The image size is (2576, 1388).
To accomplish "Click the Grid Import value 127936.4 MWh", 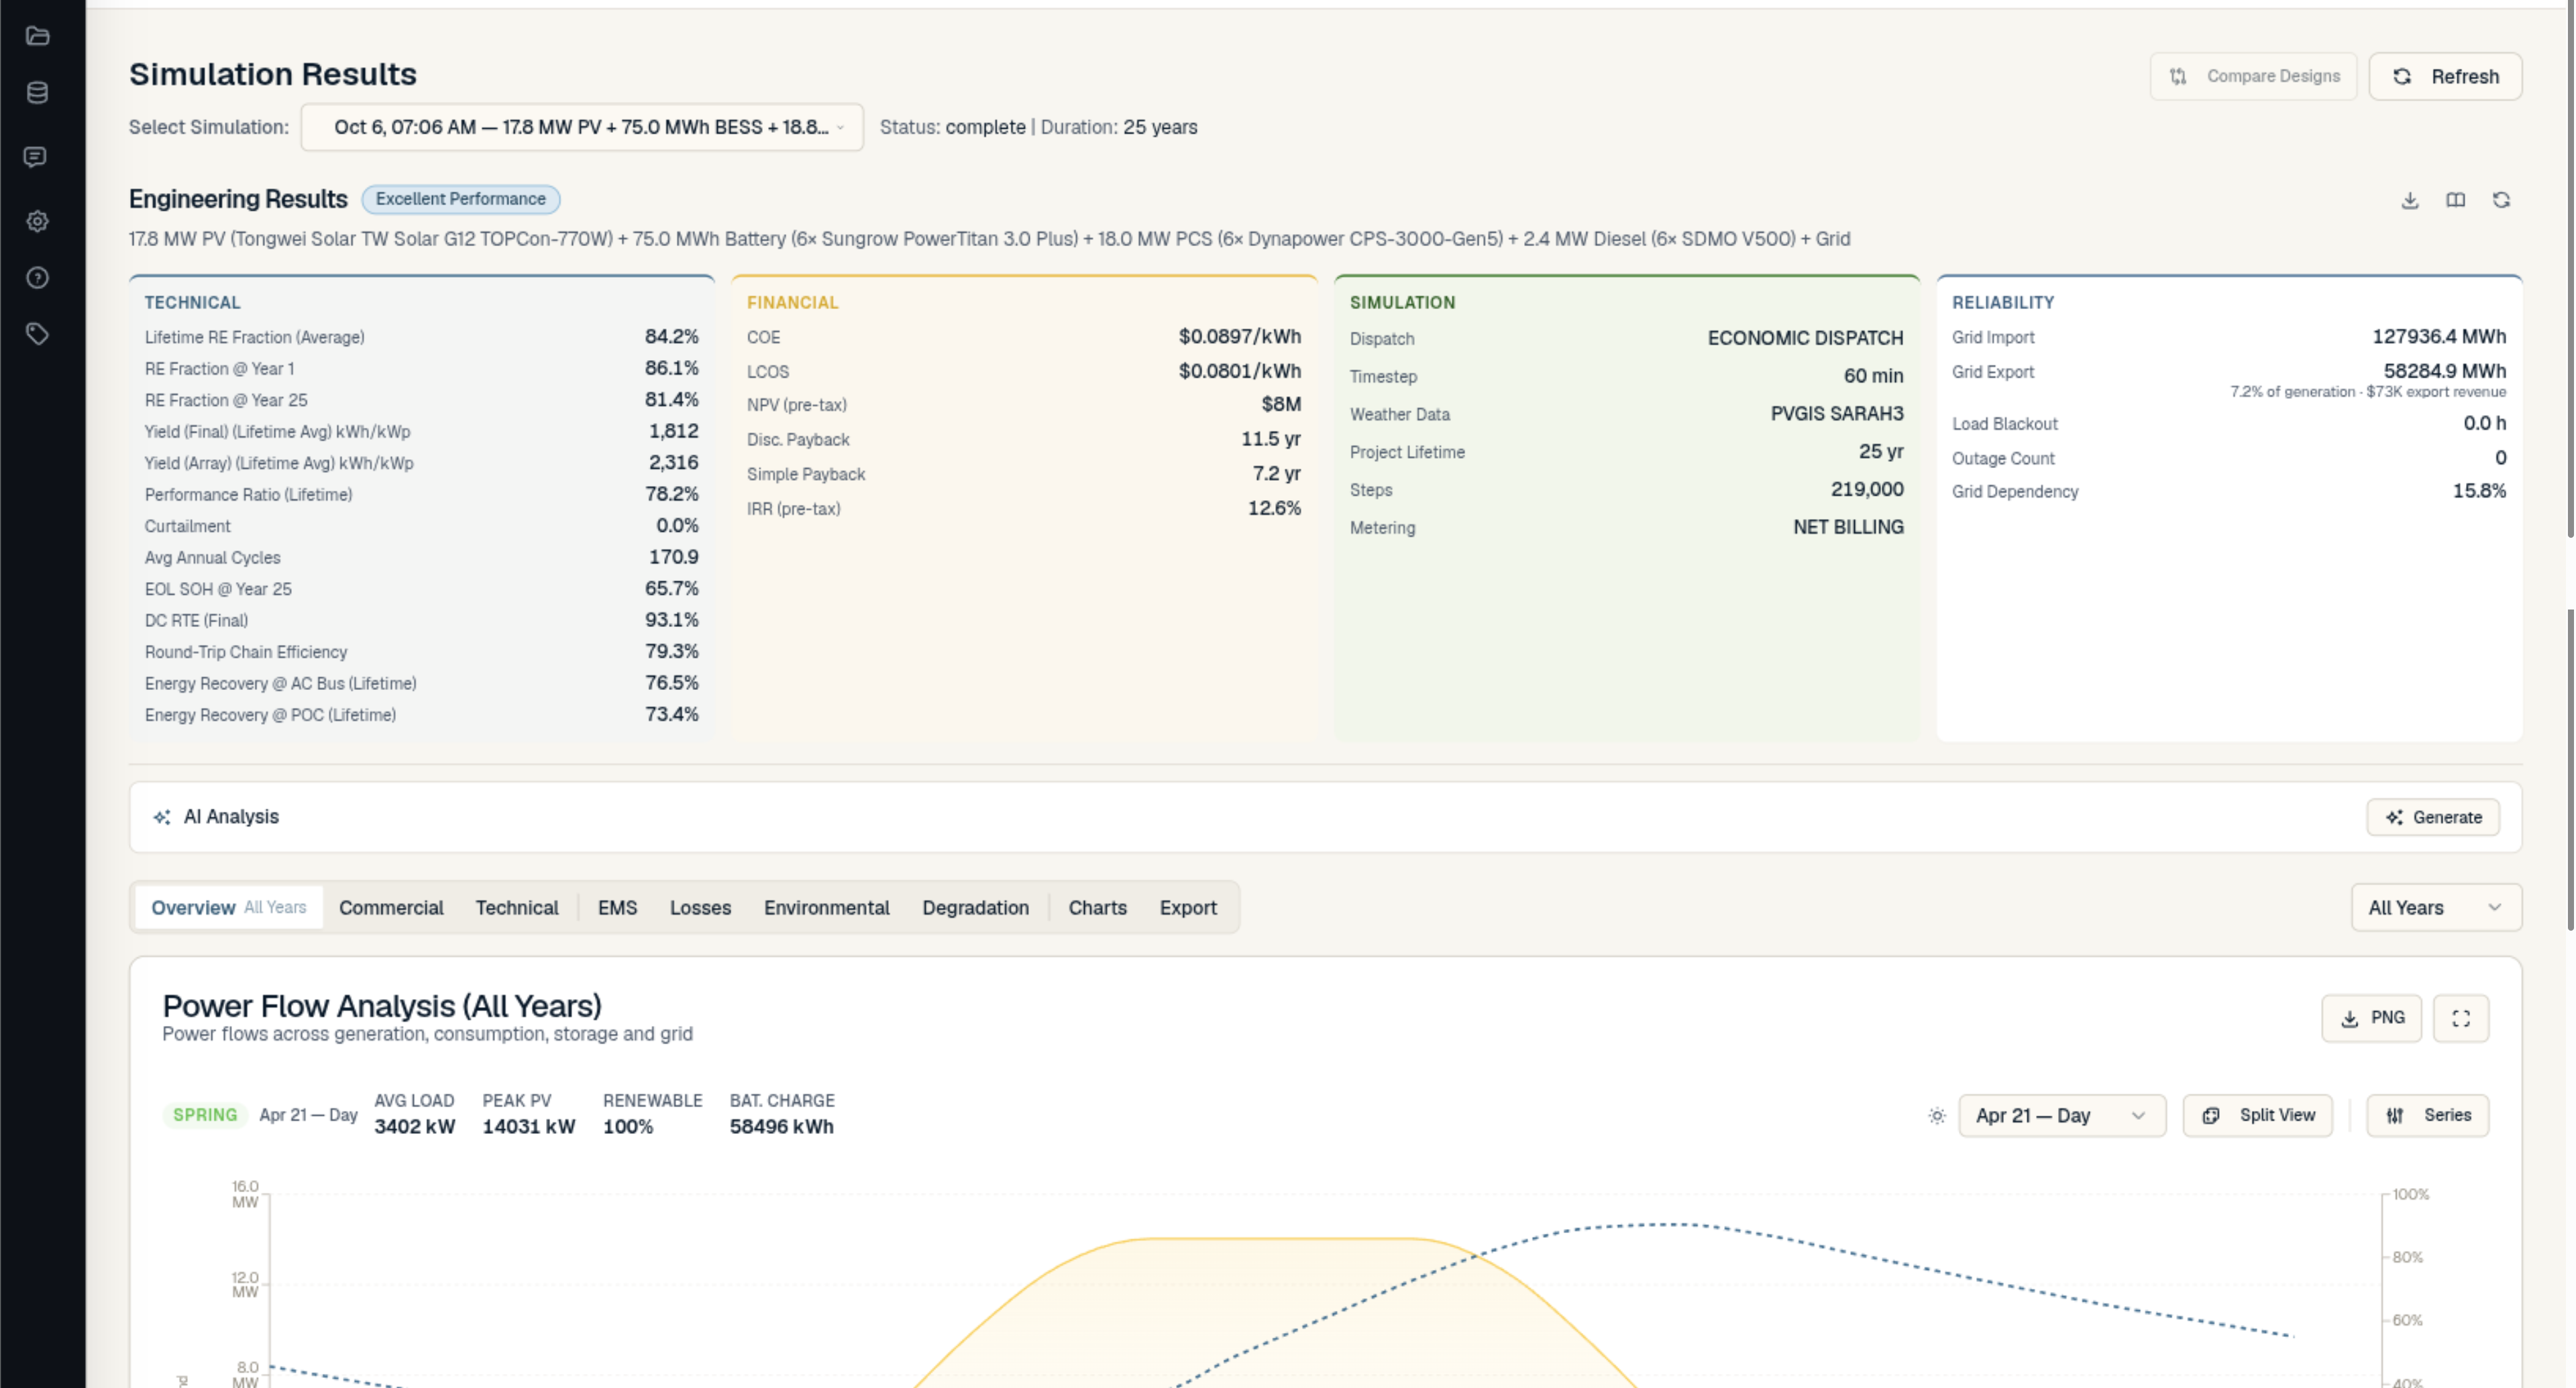I will pos(2439,337).
